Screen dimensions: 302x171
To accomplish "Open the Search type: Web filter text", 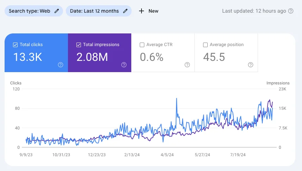I will pos(30,11).
